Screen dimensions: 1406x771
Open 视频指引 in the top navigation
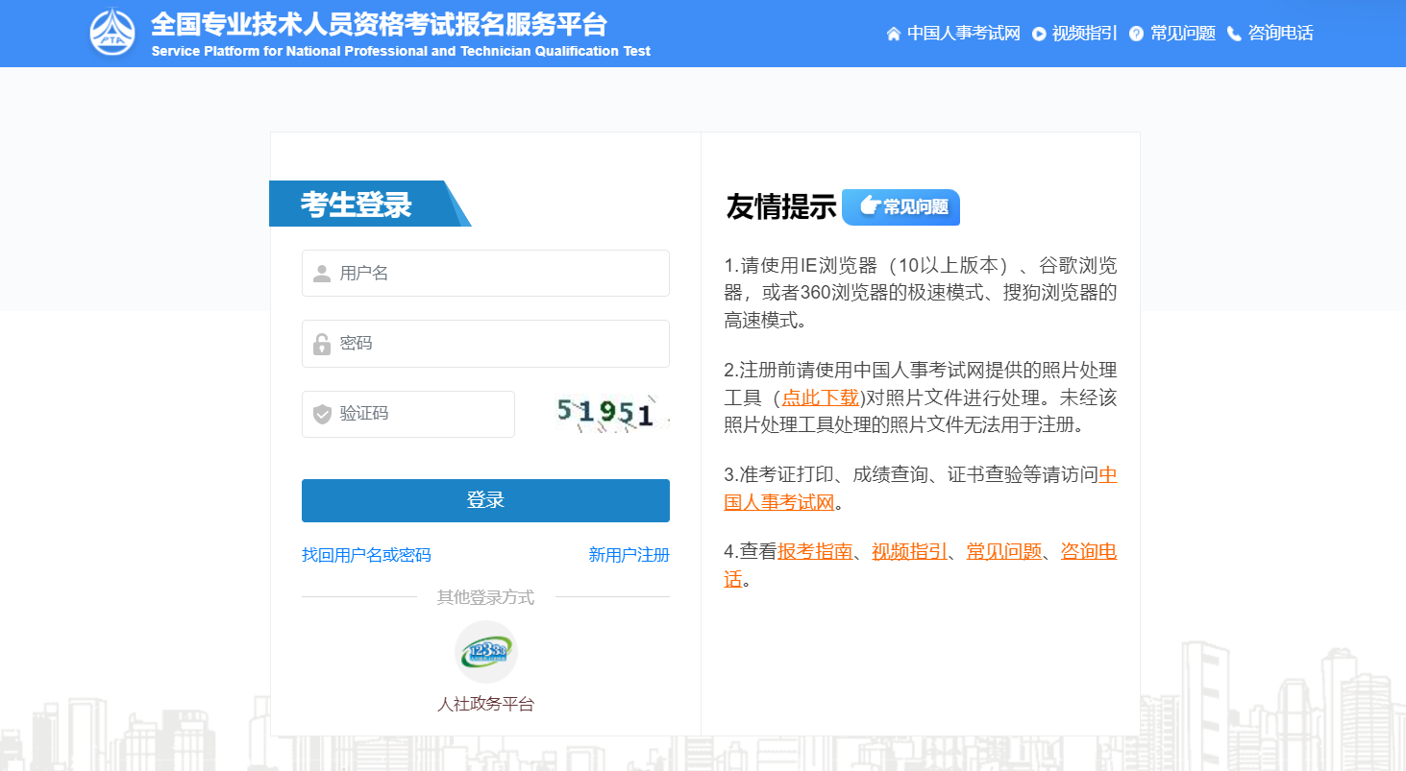tap(1084, 34)
